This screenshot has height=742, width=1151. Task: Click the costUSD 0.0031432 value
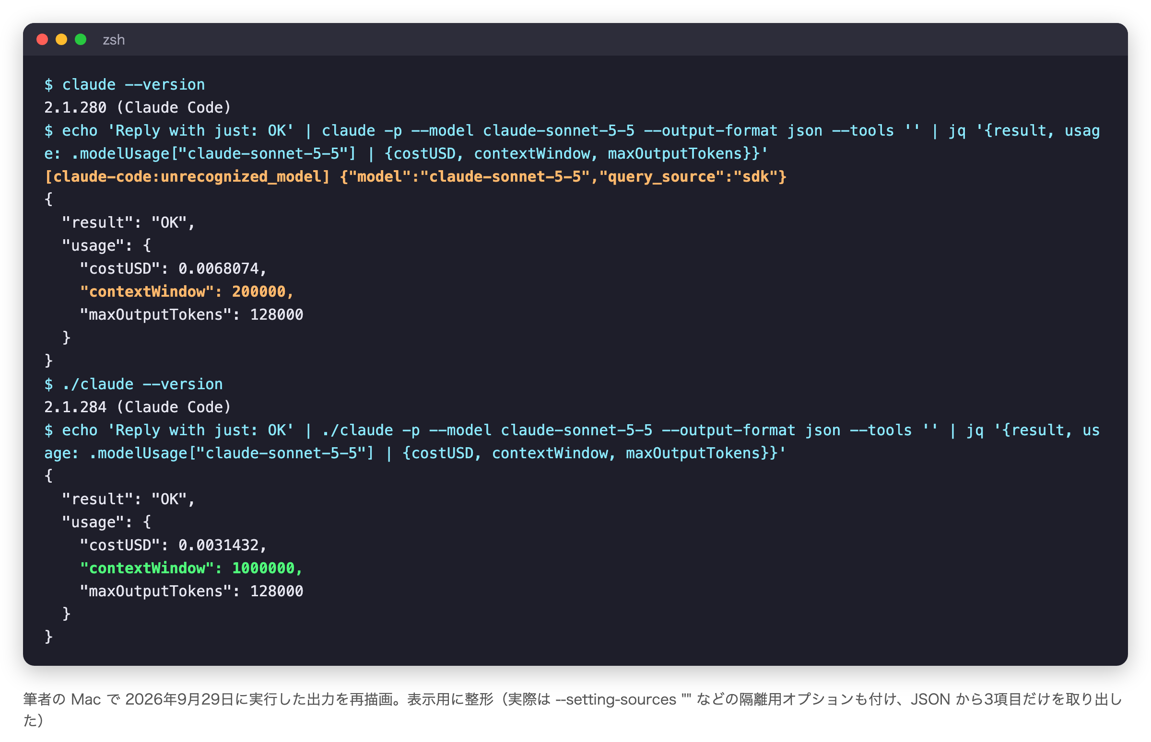[x=219, y=545]
